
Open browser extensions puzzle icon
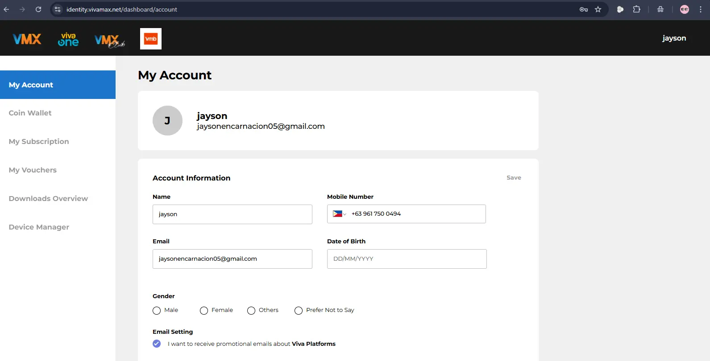click(637, 9)
